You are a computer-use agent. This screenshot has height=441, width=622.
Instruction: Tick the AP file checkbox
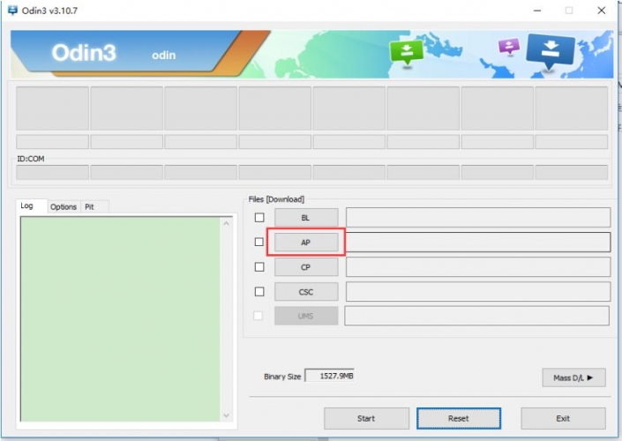[259, 242]
